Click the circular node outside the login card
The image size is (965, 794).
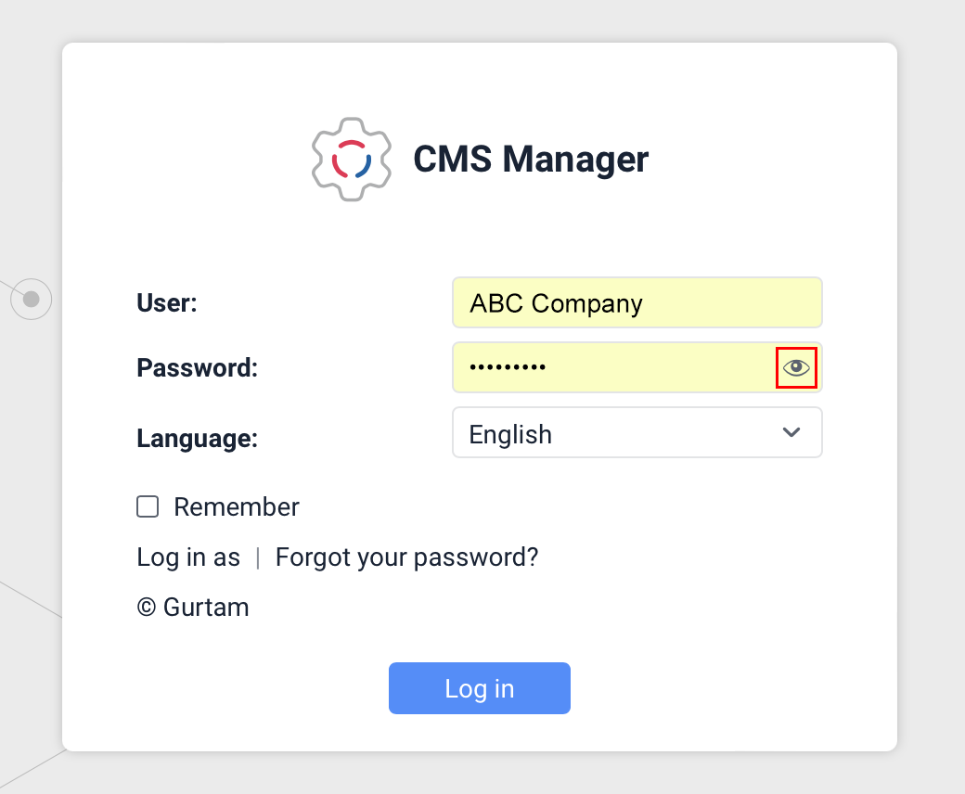(x=32, y=299)
